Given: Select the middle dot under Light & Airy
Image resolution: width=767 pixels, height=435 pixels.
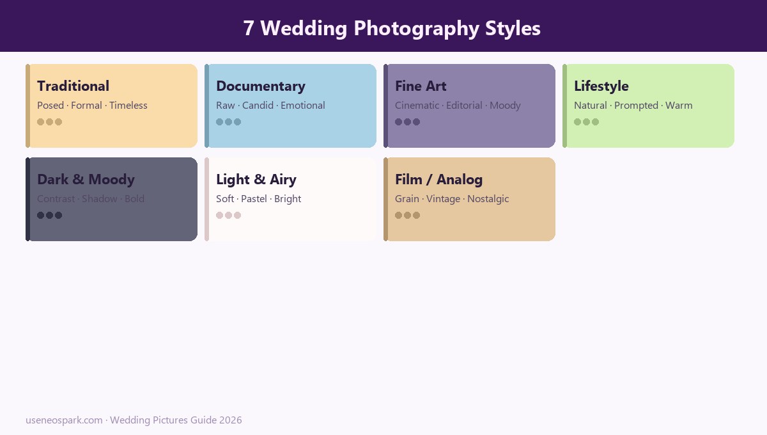Looking at the screenshot, I should [x=229, y=215].
